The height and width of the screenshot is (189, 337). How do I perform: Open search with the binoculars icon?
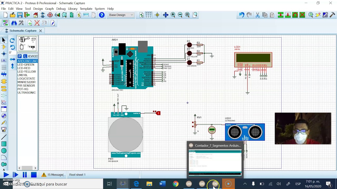(x=14, y=23)
